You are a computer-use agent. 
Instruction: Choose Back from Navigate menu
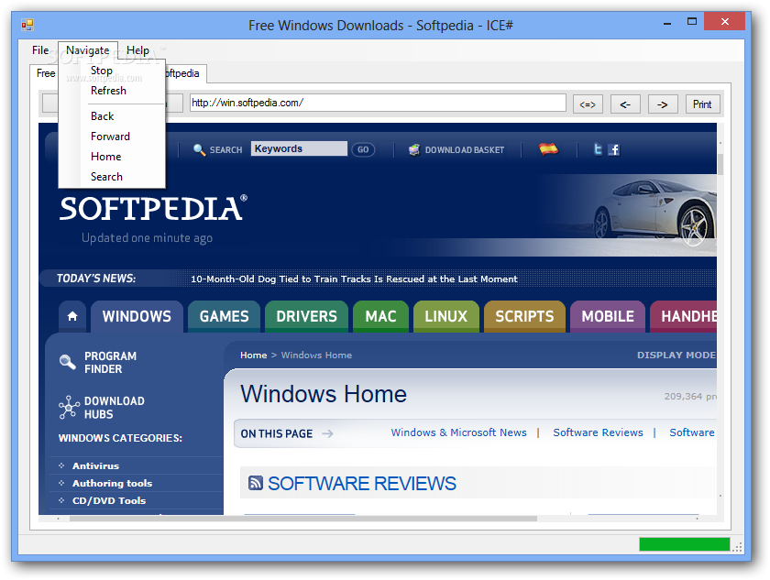(x=102, y=116)
